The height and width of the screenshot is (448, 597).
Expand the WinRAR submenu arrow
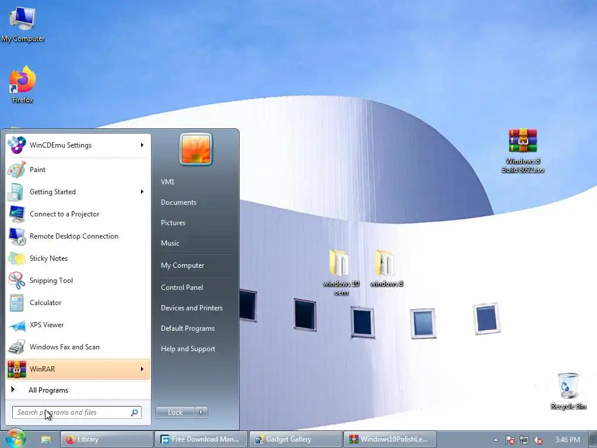tap(142, 369)
